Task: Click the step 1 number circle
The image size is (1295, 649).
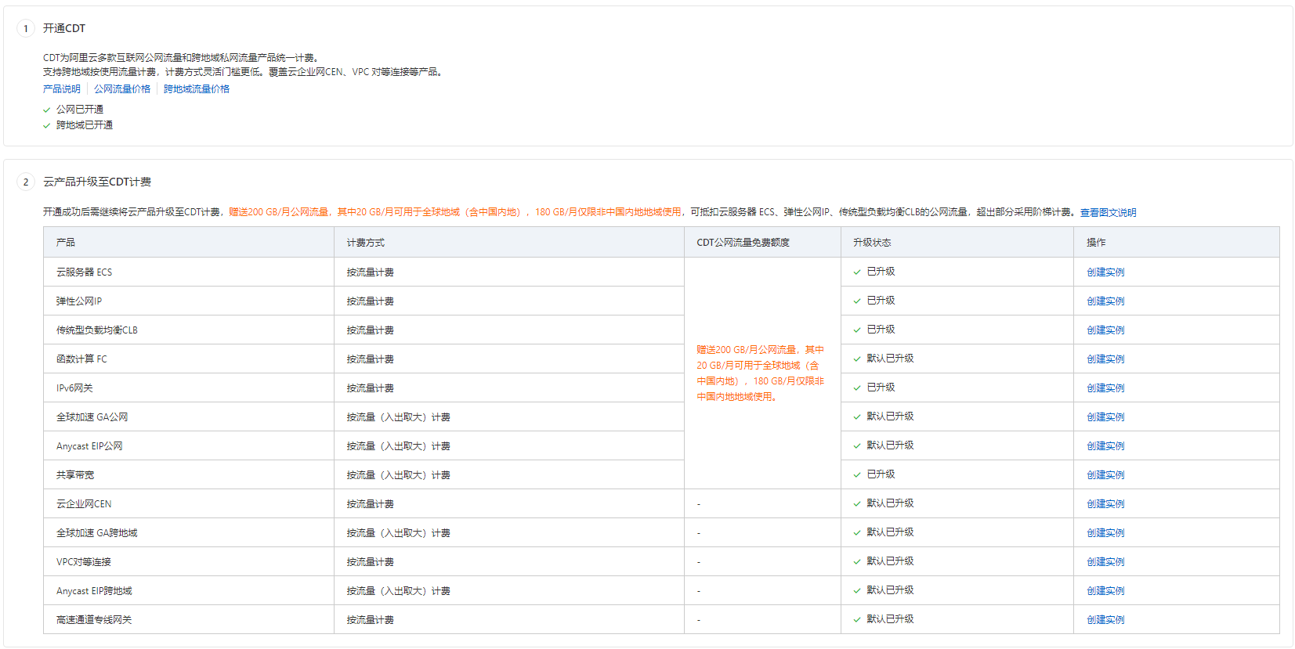Action: click(26, 29)
